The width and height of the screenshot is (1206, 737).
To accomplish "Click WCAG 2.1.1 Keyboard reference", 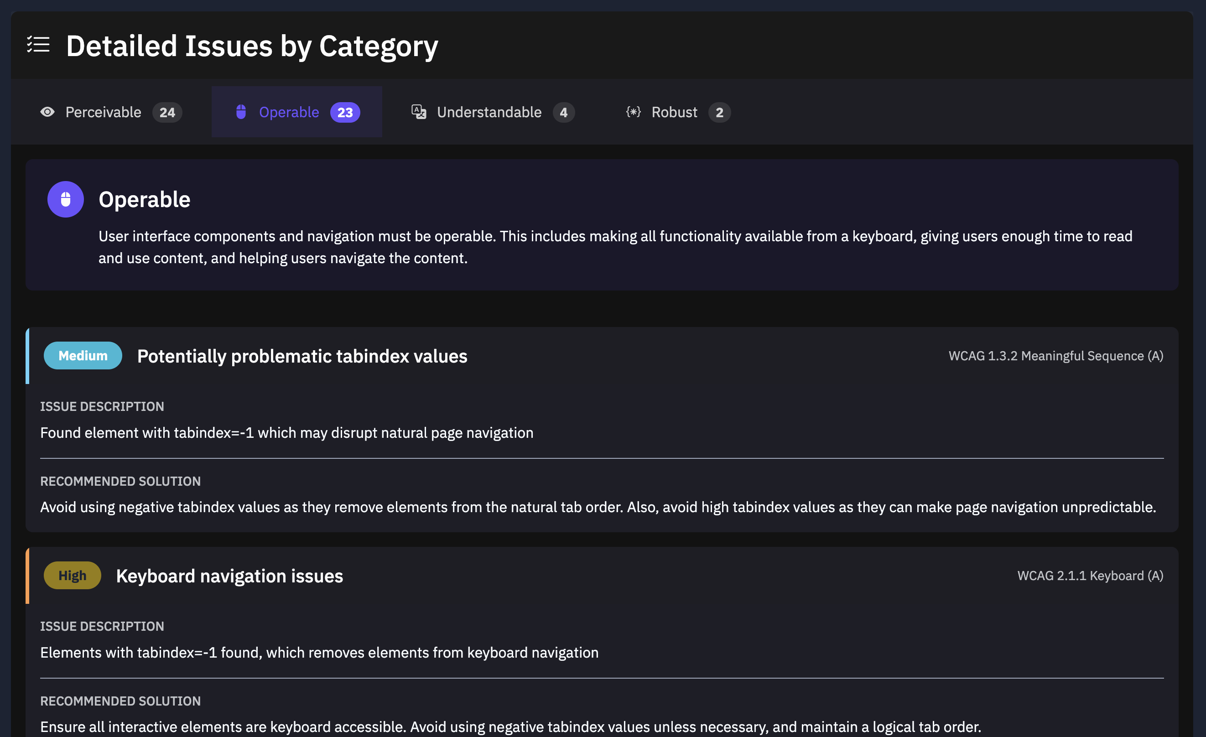I will (x=1090, y=576).
